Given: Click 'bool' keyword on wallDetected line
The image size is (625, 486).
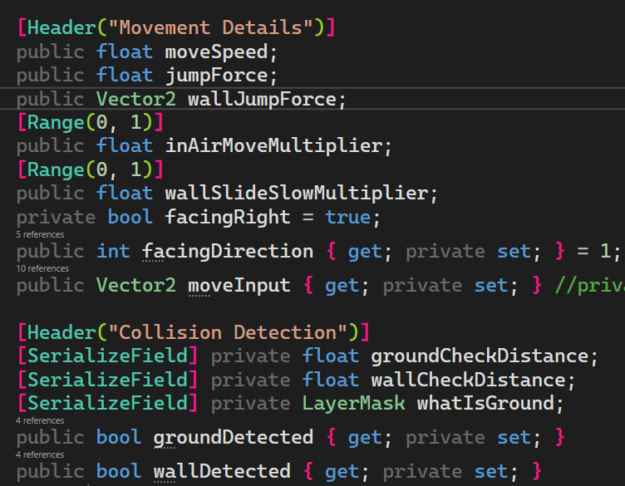Looking at the screenshot, I should click(x=119, y=472).
